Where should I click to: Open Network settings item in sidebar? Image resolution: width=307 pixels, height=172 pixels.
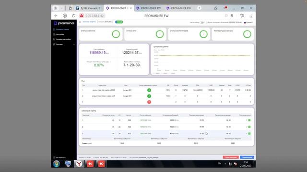[62, 39]
